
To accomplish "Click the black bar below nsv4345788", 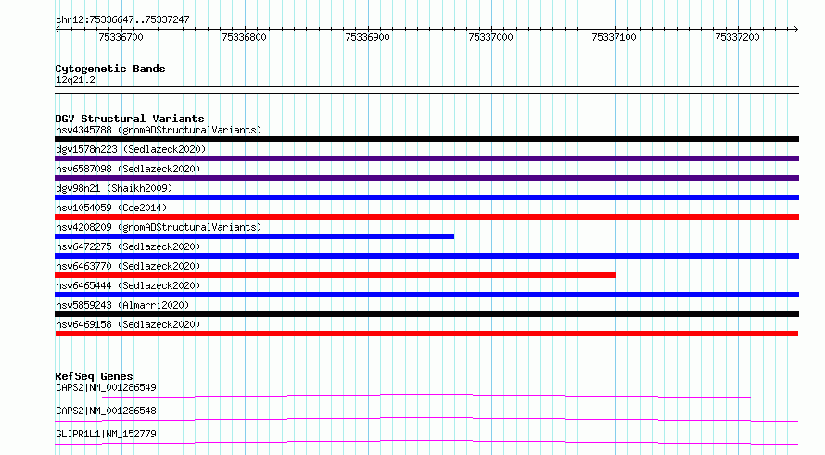I will point(426,139).
